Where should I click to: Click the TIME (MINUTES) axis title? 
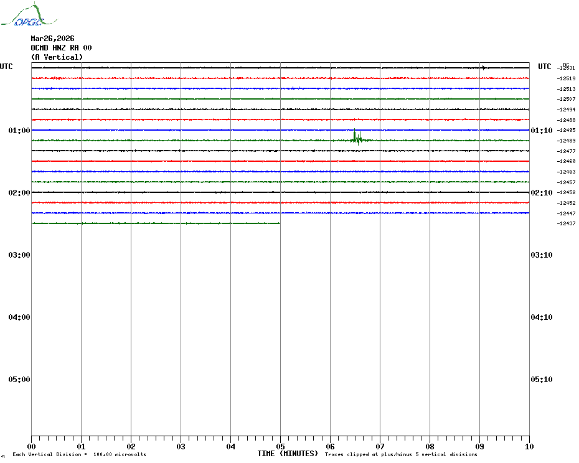[x=288, y=454]
